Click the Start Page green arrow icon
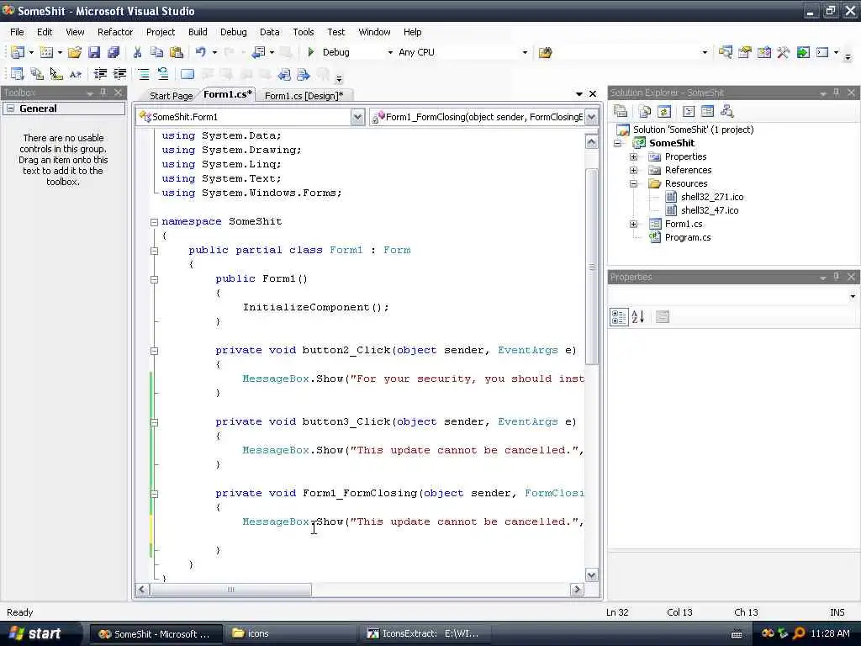The image size is (861, 646). tap(803, 52)
